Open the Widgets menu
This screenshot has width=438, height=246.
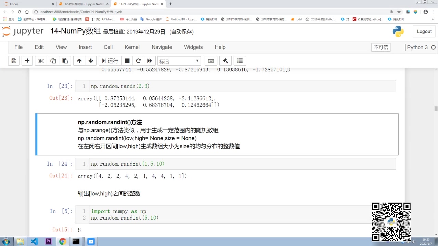(x=193, y=47)
